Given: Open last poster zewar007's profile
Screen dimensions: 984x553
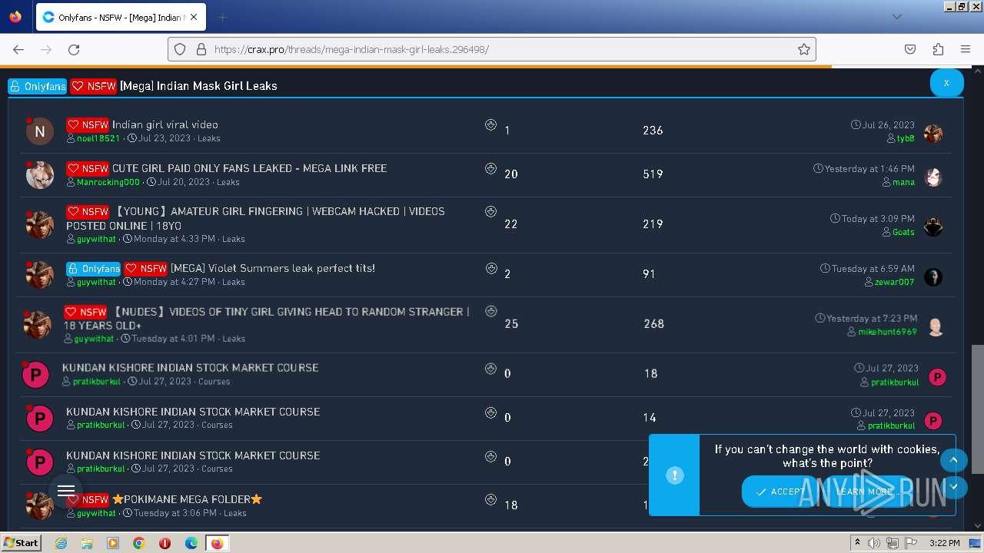Looking at the screenshot, I should click(895, 282).
